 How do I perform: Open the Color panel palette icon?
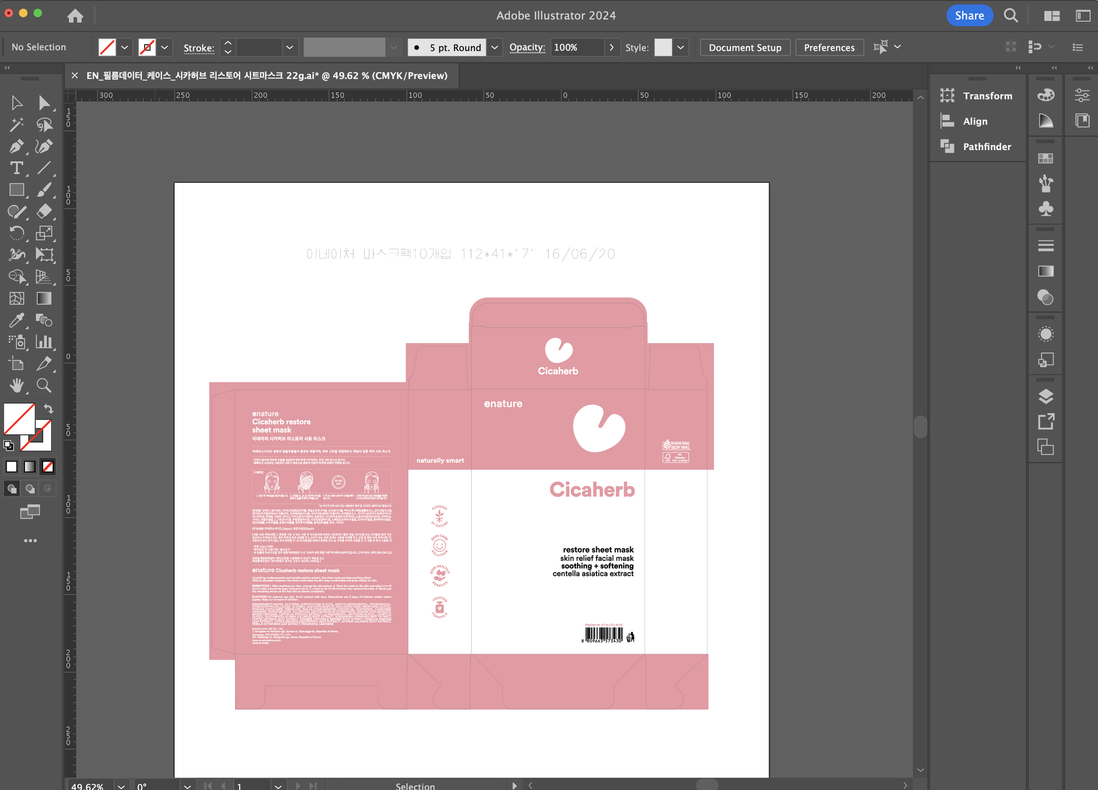click(1046, 95)
